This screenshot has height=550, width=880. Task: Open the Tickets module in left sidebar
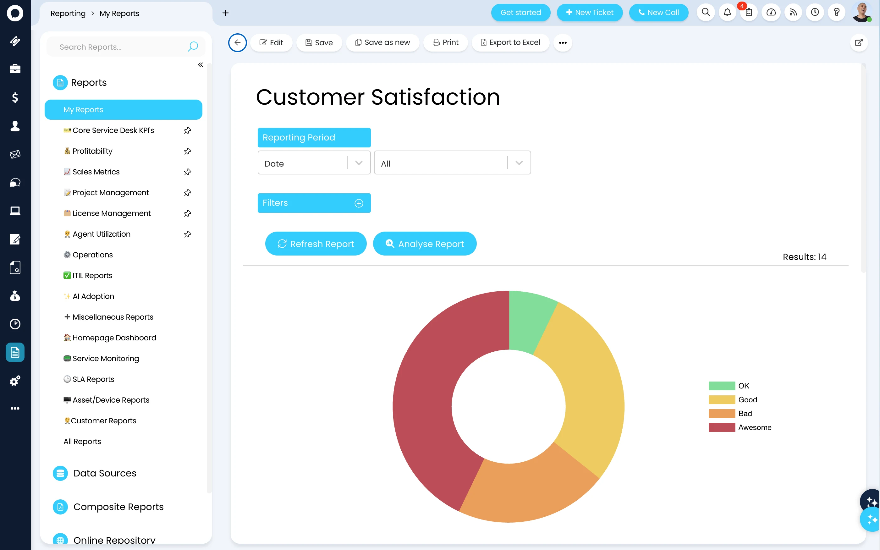(x=15, y=41)
